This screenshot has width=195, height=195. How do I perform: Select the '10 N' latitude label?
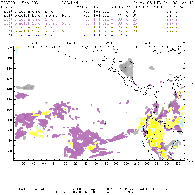point(190,84)
